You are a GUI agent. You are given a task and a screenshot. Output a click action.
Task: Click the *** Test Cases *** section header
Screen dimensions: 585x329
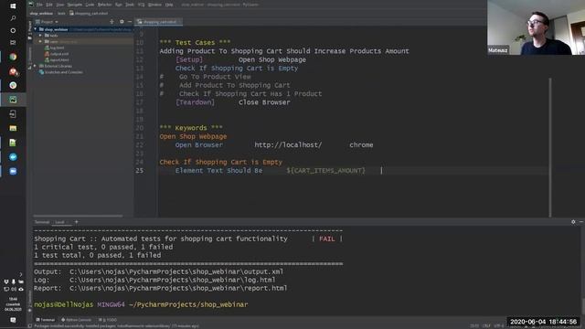pos(195,43)
